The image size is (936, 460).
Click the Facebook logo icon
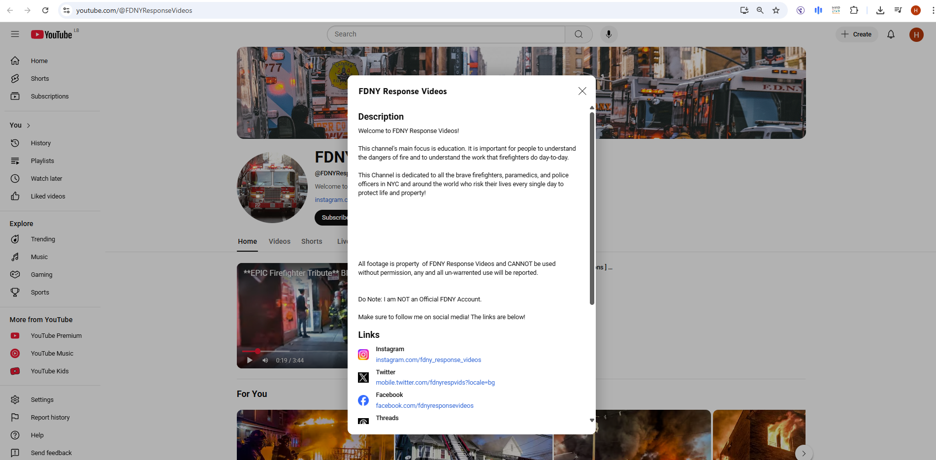point(363,400)
